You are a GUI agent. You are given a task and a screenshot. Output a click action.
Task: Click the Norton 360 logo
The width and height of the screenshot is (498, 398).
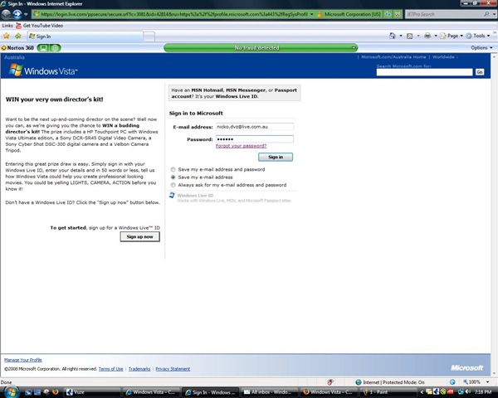[x=17, y=48]
